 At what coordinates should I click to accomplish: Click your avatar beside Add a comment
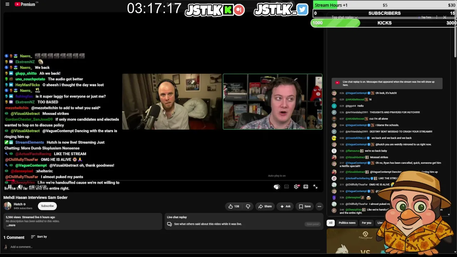[6, 247]
